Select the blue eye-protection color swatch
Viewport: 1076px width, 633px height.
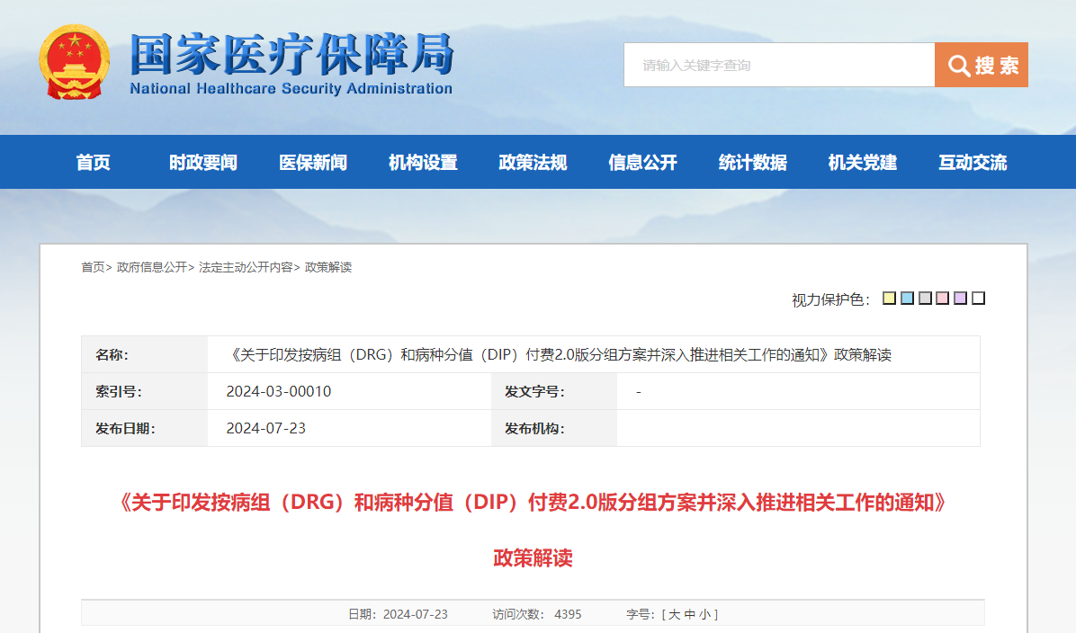[x=907, y=299]
